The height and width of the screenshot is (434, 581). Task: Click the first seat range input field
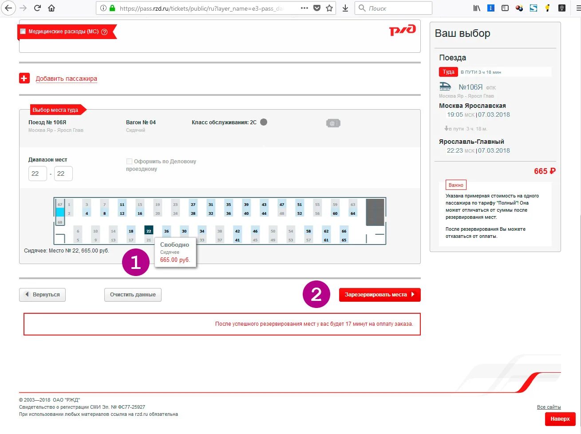(37, 174)
